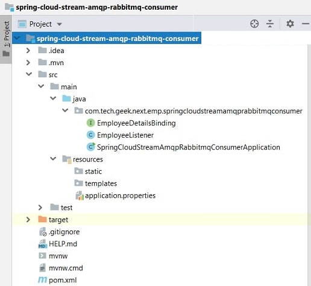Viewport: 311px width, 286px height.
Task: Select the root spring-cloud-stream-amqp-rabbitmq-consumer tree node
Action: [x=107, y=38]
